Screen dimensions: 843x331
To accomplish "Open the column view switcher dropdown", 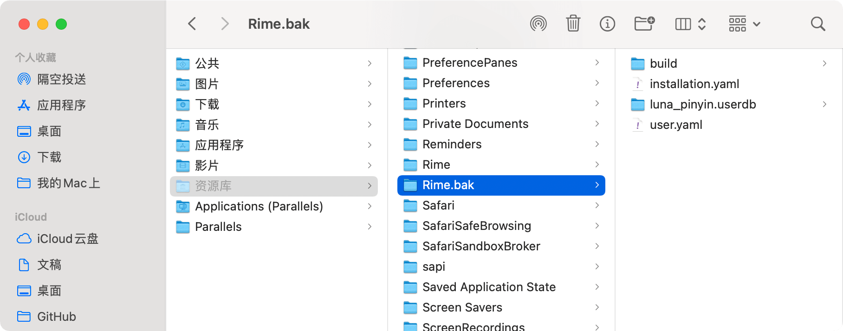I will coord(690,24).
